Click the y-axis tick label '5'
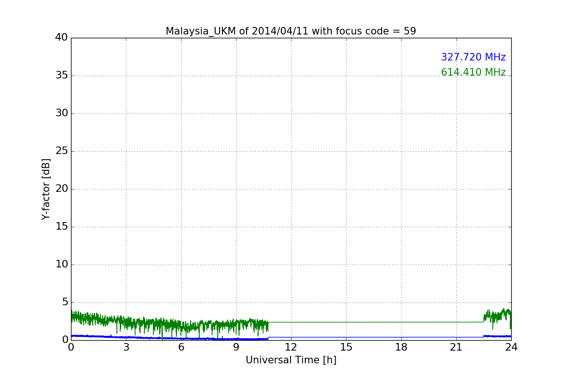Screen dimensions: 568x378 pyautogui.click(x=65, y=302)
